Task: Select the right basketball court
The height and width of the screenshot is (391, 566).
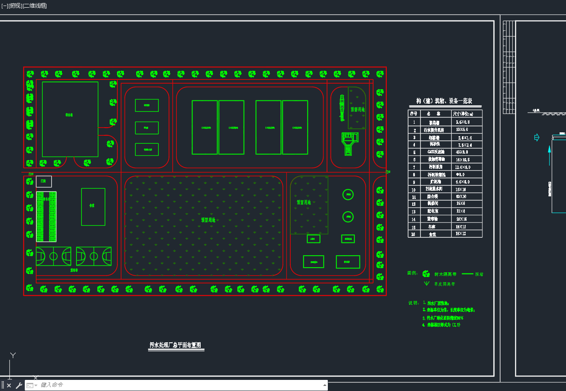Action: tap(94, 257)
